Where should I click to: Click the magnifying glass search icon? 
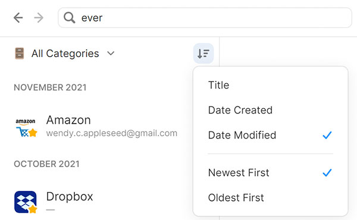coord(69,18)
